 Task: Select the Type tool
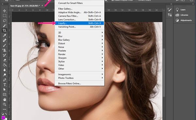point(5,85)
